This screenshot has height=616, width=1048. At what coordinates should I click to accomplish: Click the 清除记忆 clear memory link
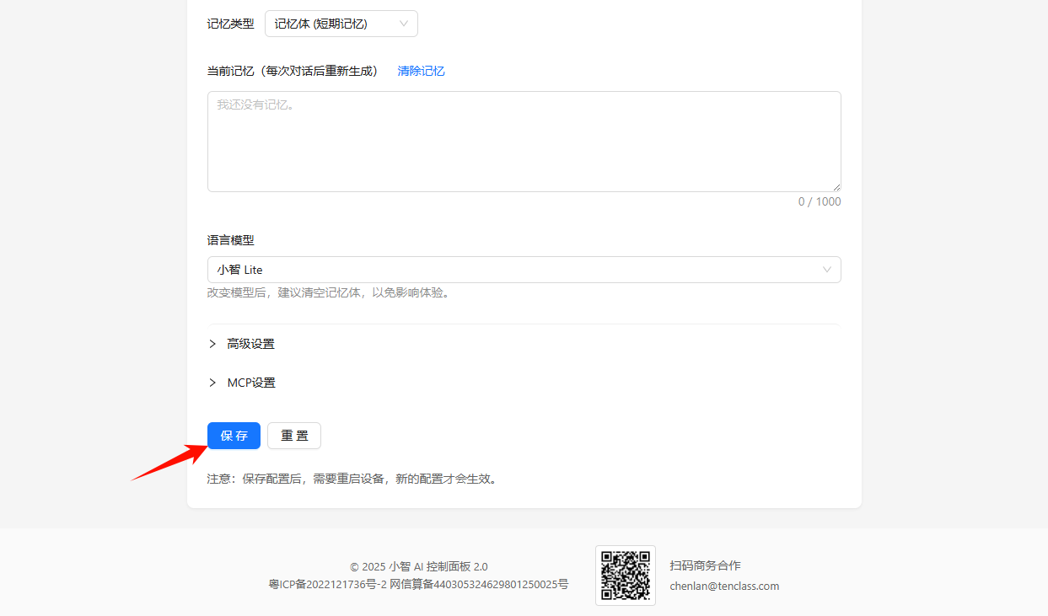tap(421, 71)
